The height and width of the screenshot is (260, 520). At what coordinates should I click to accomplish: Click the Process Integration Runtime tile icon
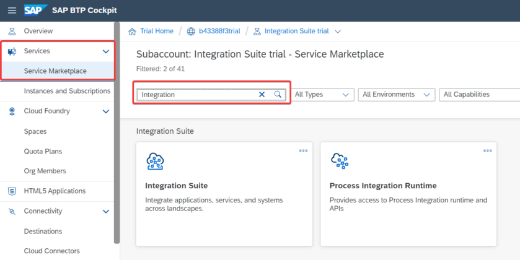[x=340, y=161]
